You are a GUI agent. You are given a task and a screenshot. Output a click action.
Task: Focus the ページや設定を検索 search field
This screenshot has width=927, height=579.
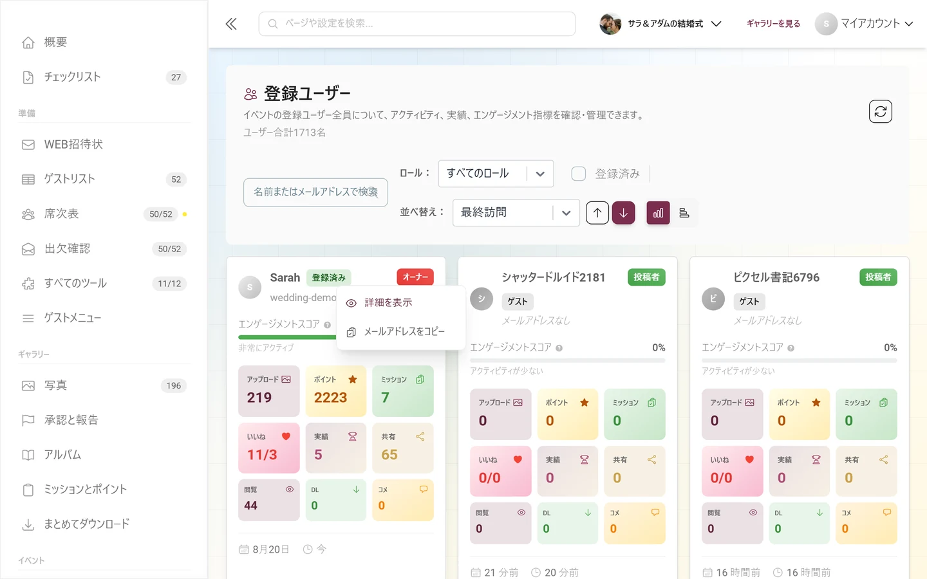[x=417, y=24]
